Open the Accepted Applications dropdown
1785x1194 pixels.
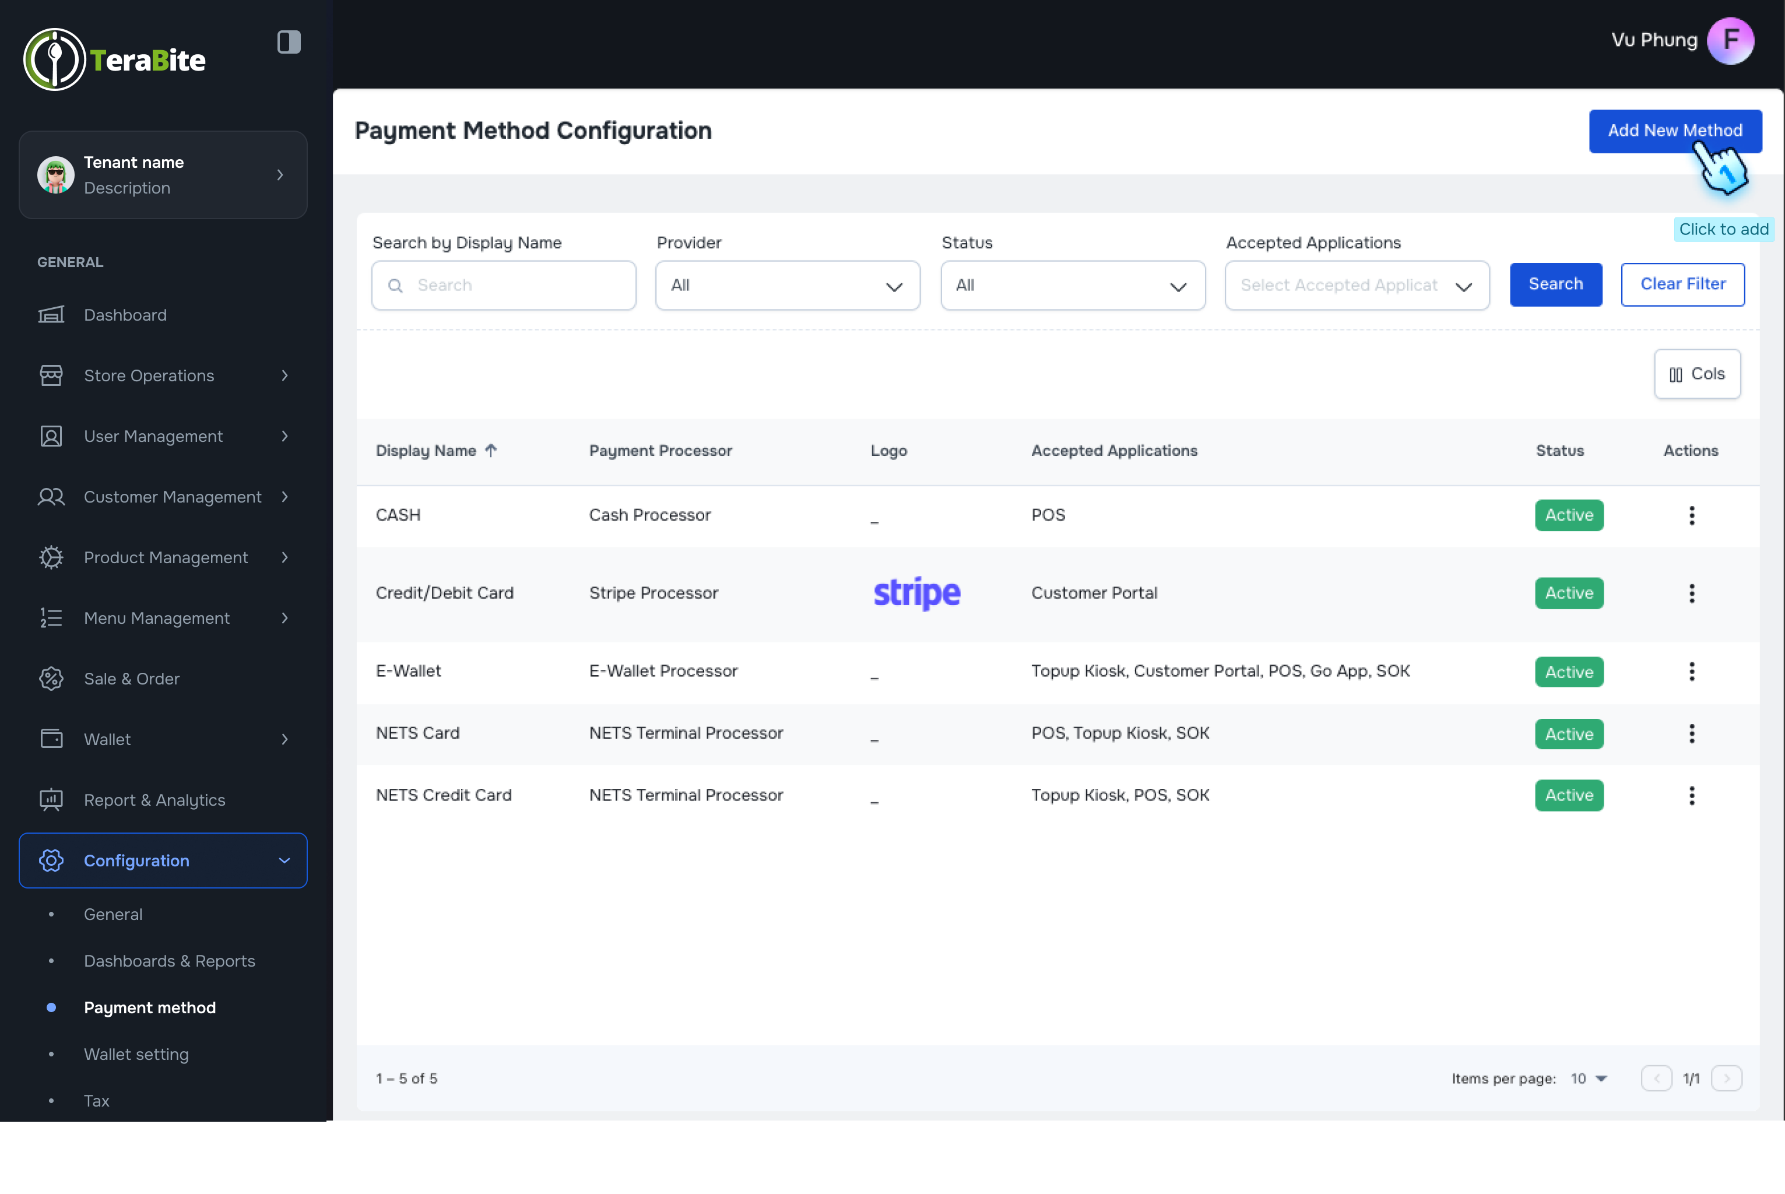click(1357, 286)
